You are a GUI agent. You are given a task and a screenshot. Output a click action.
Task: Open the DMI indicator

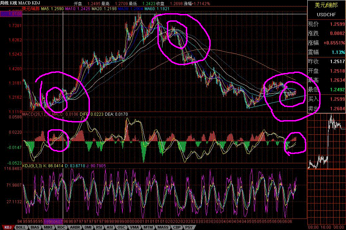pyautogui.click(x=89, y=228)
